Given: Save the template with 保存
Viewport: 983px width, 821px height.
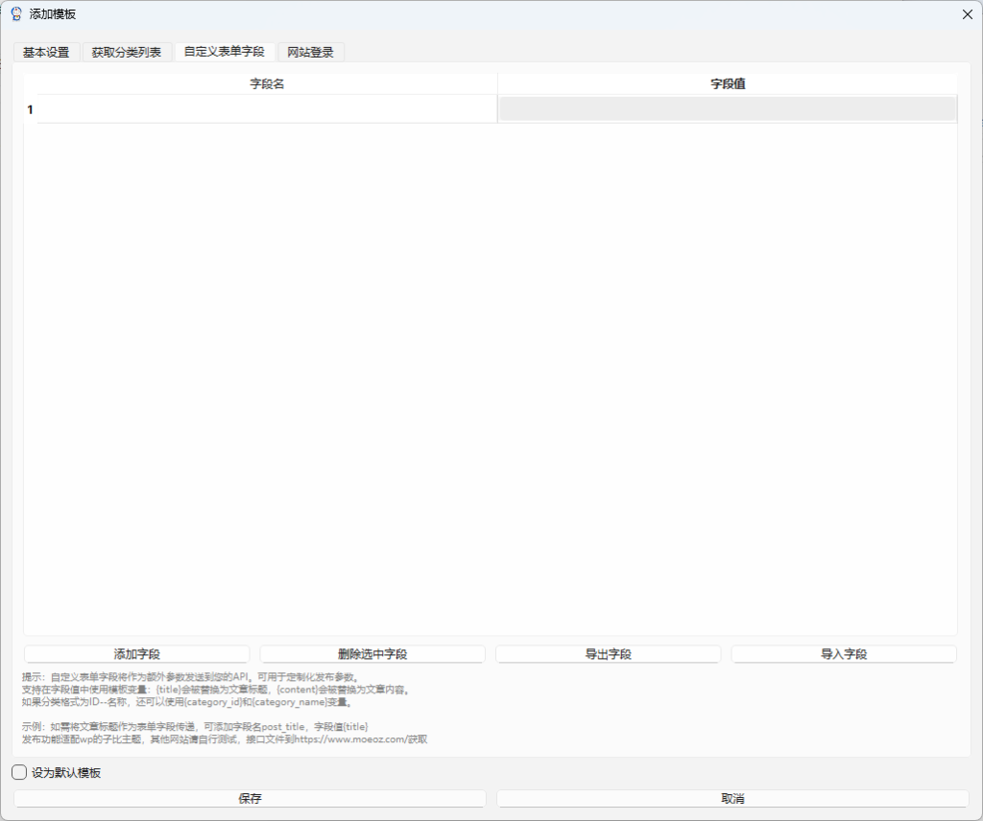Looking at the screenshot, I should [250, 799].
